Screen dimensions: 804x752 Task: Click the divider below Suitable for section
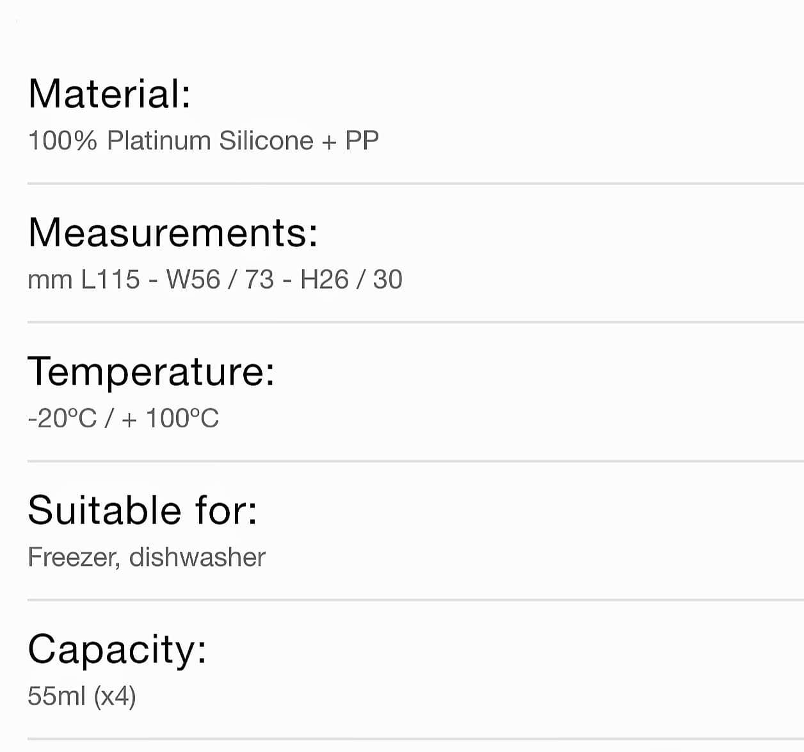coord(415,600)
